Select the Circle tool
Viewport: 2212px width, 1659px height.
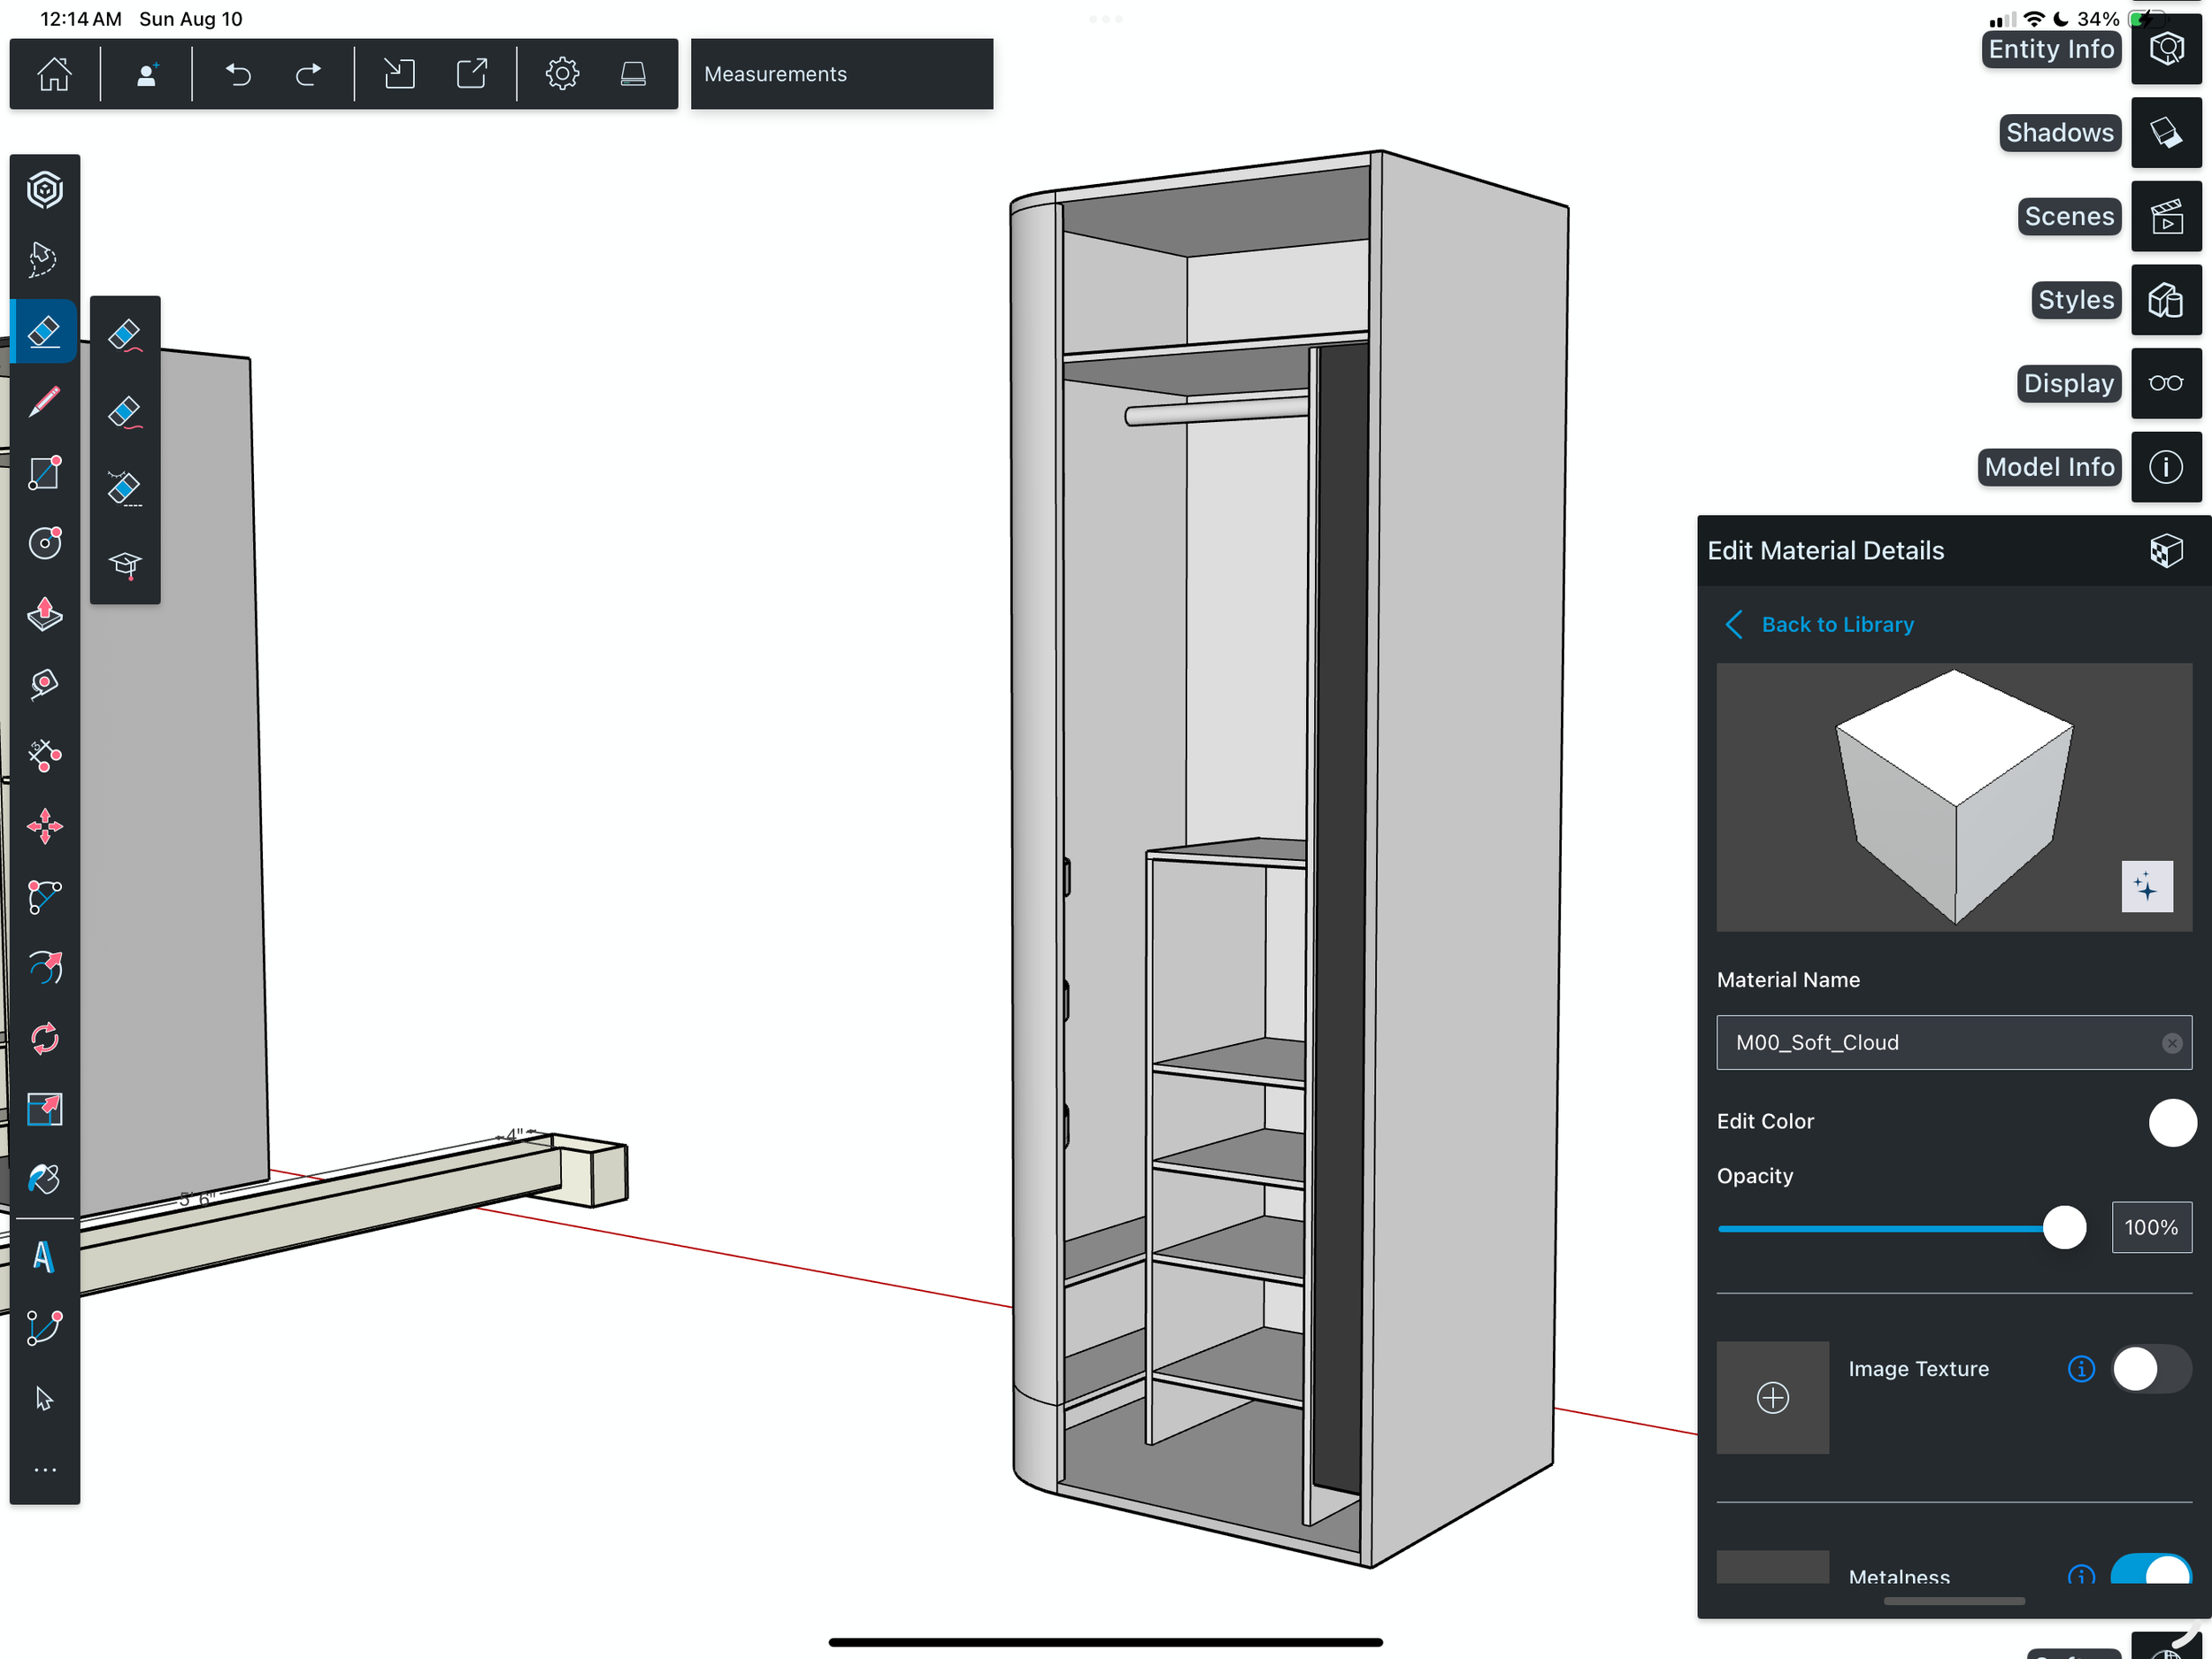45,543
